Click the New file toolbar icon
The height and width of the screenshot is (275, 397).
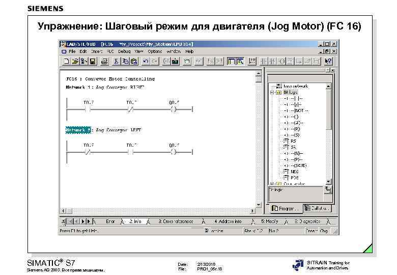click(66, 61)
